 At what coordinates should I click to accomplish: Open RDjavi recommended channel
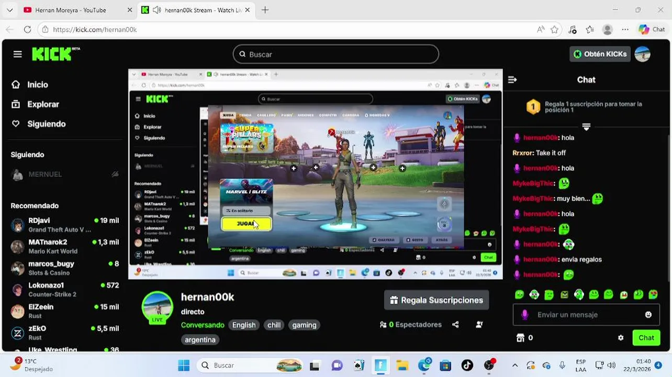pyautogui.click(x=65, y=225)
